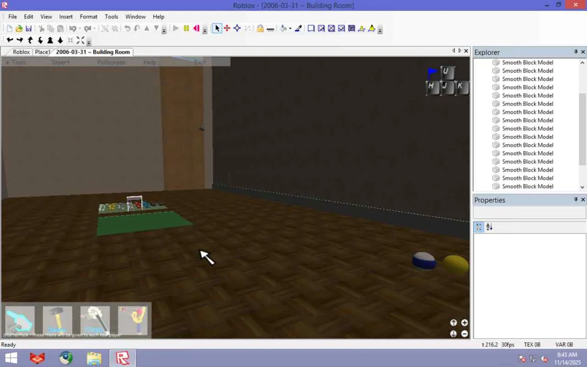Screen dimensions: 587x367
Task: Select the paint bucket Fill tool
Action: [x=283, y=28]
